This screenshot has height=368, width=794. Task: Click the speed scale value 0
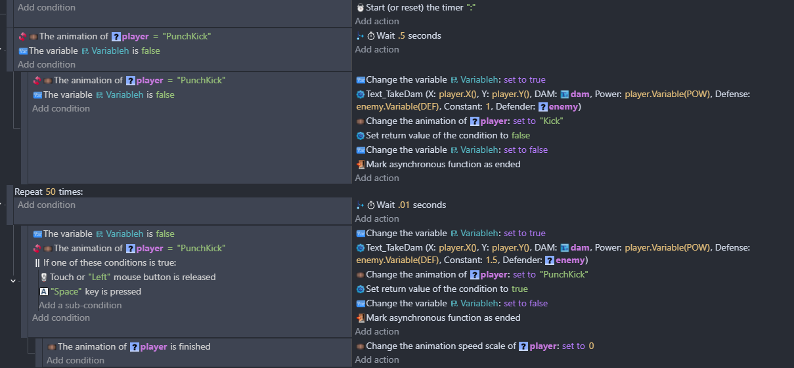click(x=591, y=346)
